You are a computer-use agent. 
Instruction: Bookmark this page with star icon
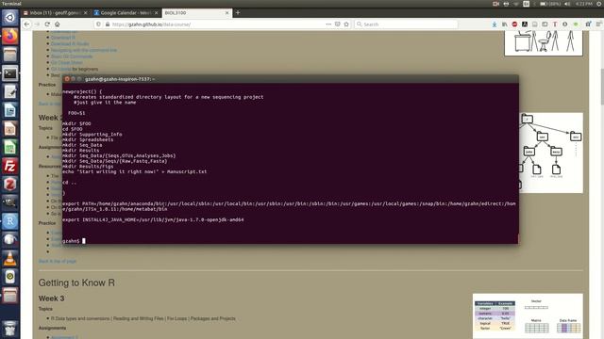coord(346,24)
